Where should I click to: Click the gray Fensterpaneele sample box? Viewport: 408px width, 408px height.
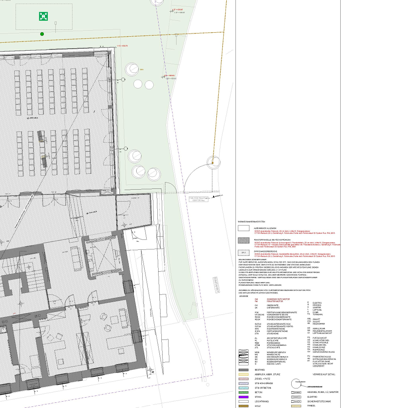coord(243,240)
